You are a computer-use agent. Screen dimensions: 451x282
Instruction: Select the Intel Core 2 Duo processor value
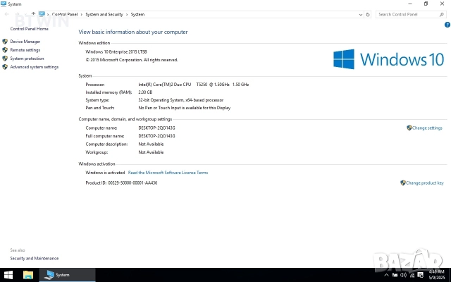point(194,85)
